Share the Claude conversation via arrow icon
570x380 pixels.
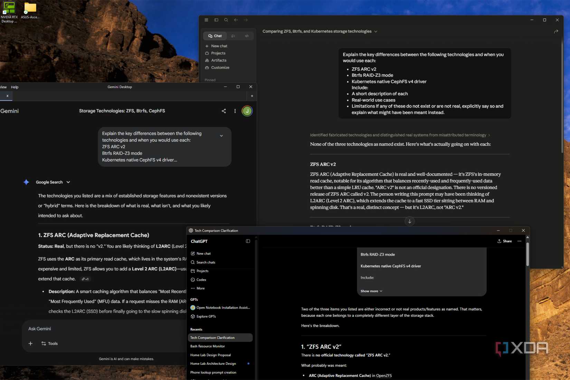(x=556, y=31)
